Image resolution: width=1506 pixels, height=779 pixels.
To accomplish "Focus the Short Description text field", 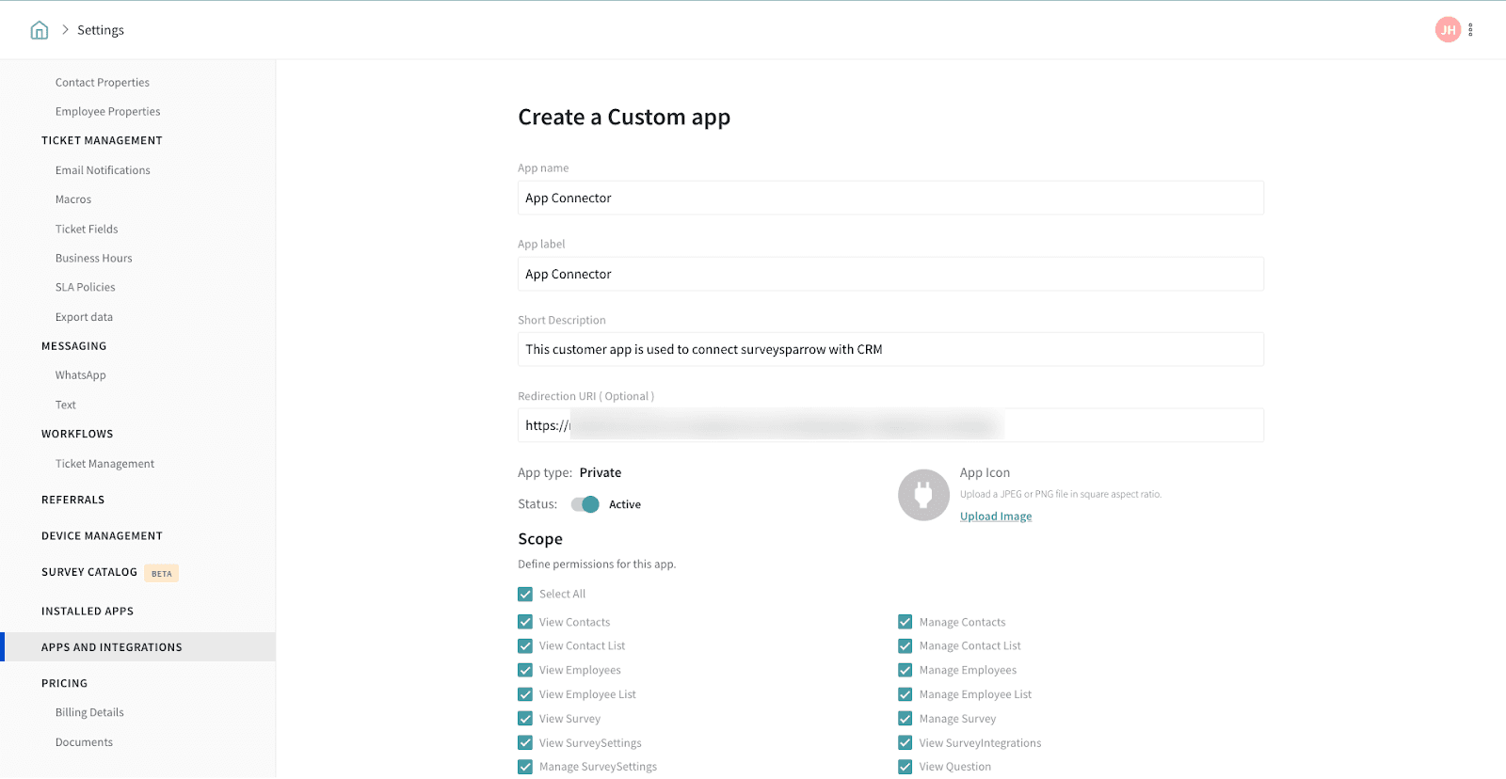I will [889, 350].
